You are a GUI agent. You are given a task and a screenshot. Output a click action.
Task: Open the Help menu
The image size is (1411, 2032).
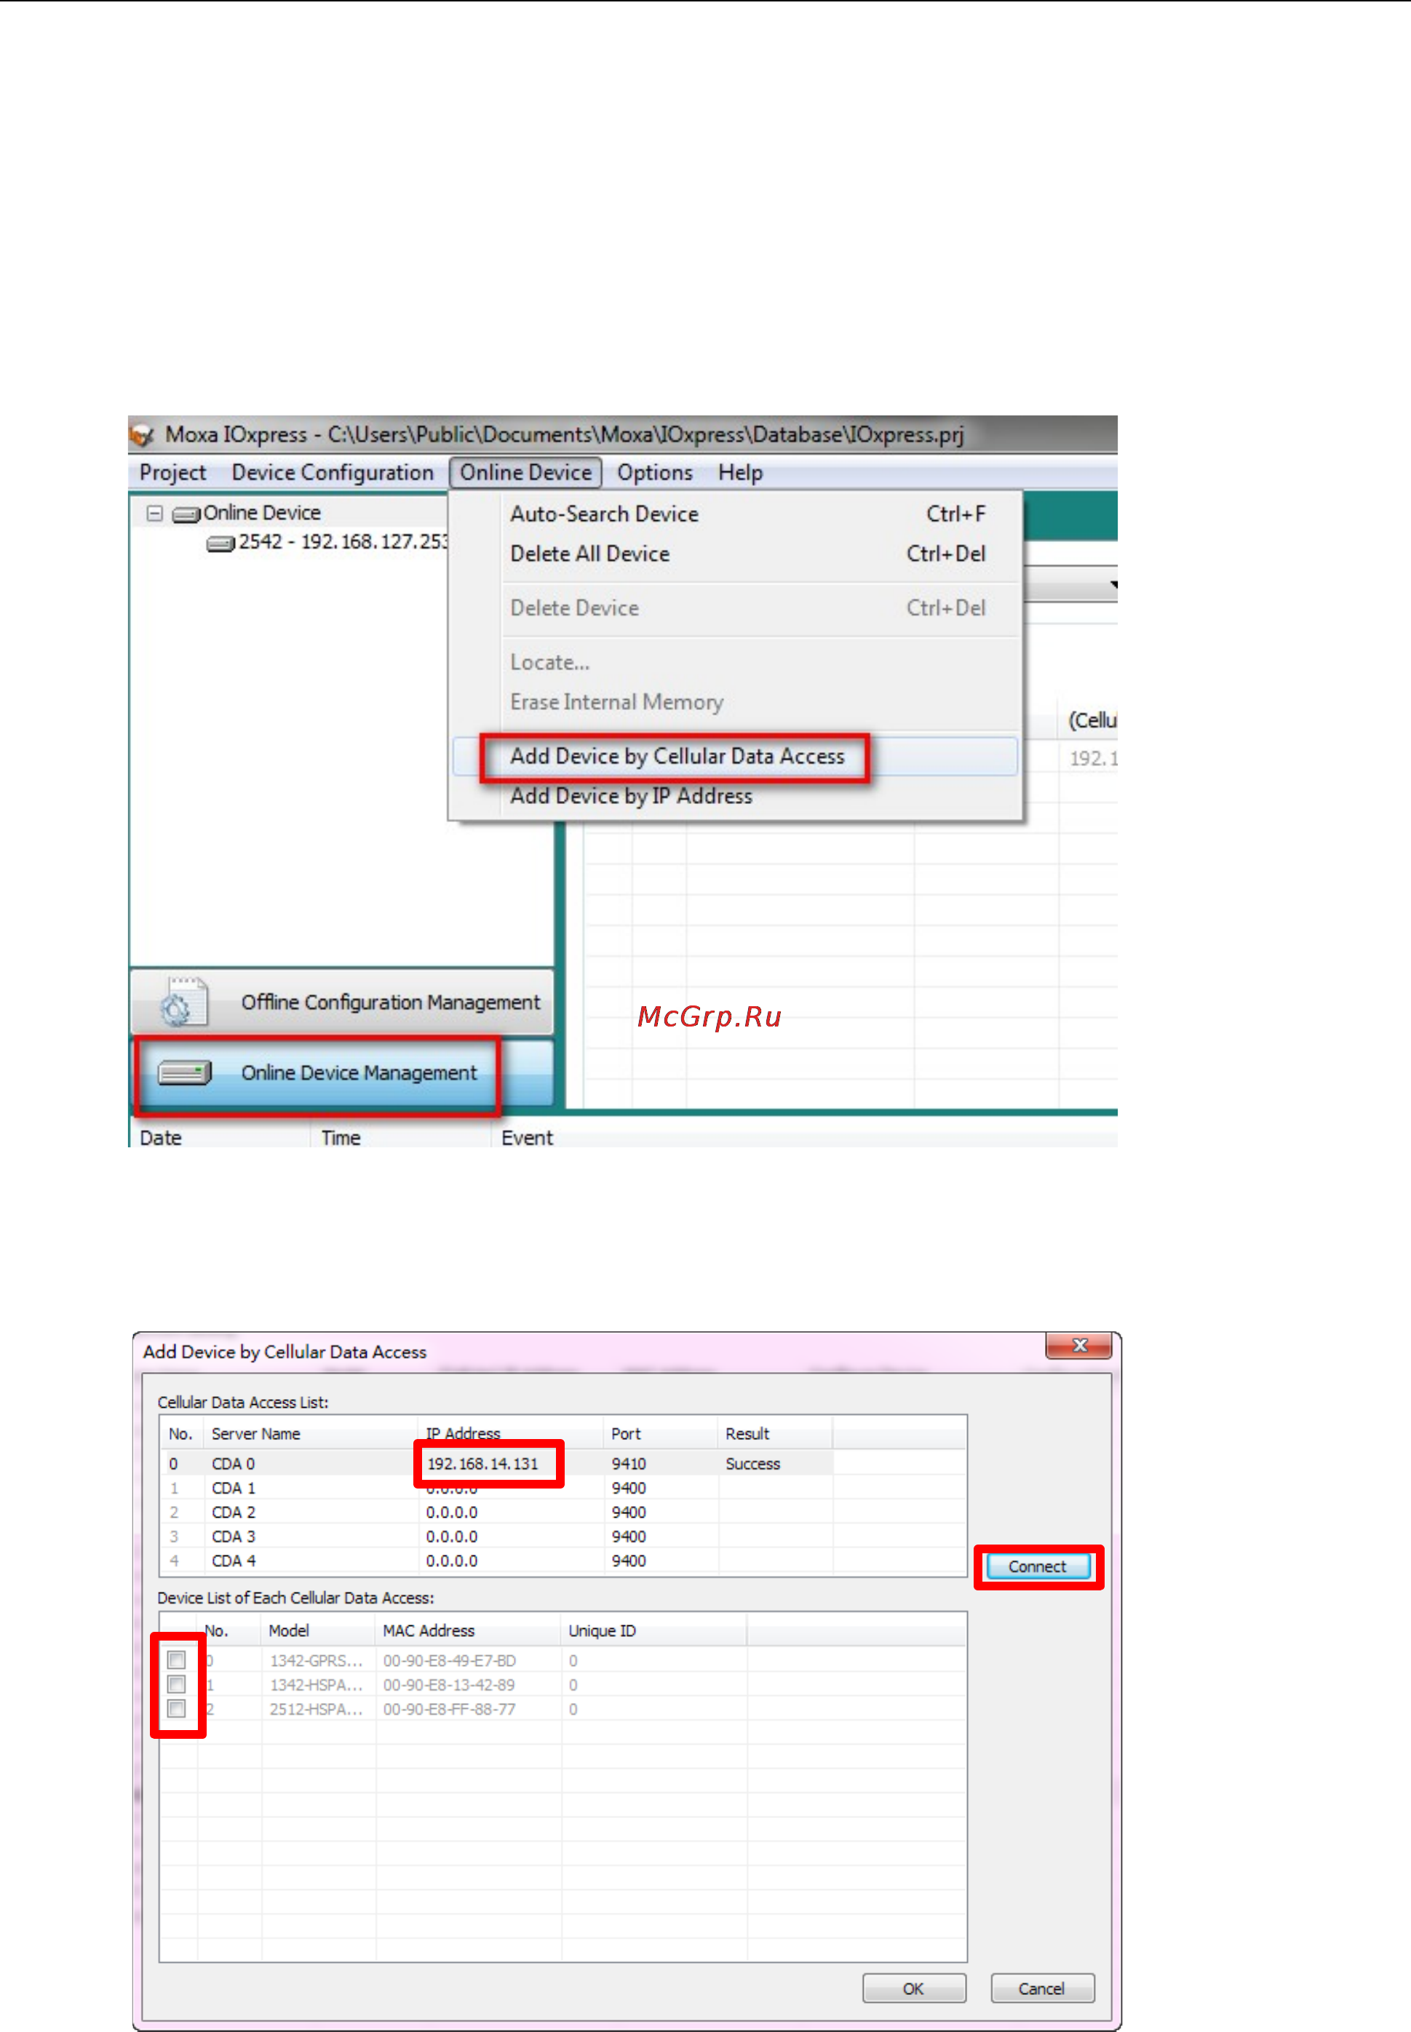740,473
